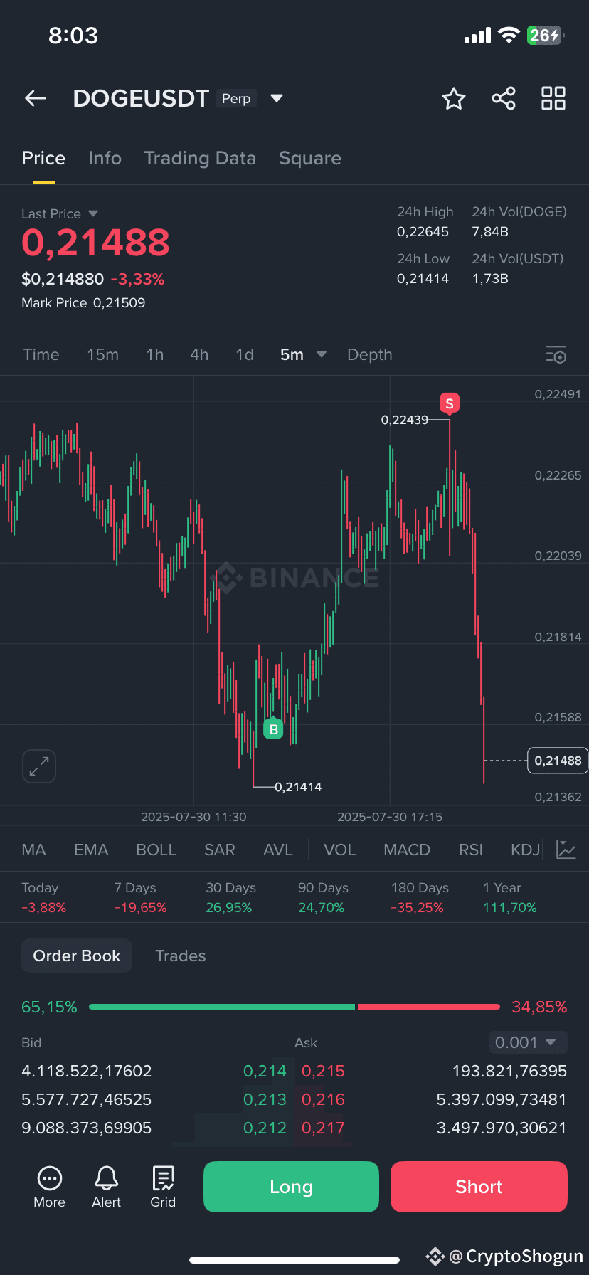Open the Trades tab
589x1275 pixels.
(x=181, y=956)
